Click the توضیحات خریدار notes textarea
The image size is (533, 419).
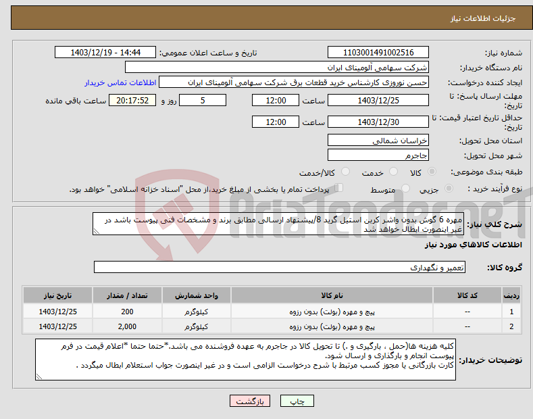click(245, 360)
